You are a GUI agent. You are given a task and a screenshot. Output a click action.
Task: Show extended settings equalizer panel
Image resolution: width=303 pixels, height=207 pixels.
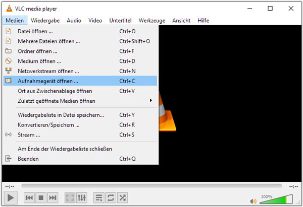coord(82,198)
